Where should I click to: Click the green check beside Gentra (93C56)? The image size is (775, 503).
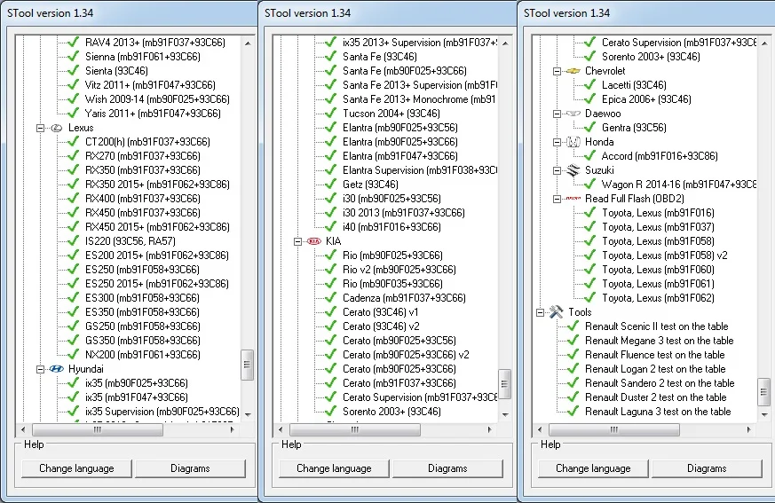(x=589, y=128)
